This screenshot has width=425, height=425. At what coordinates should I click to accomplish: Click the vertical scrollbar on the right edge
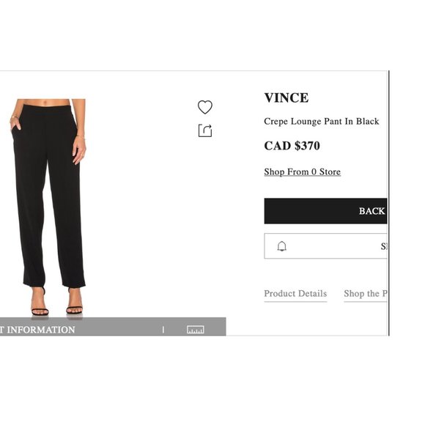click(388, 203)
